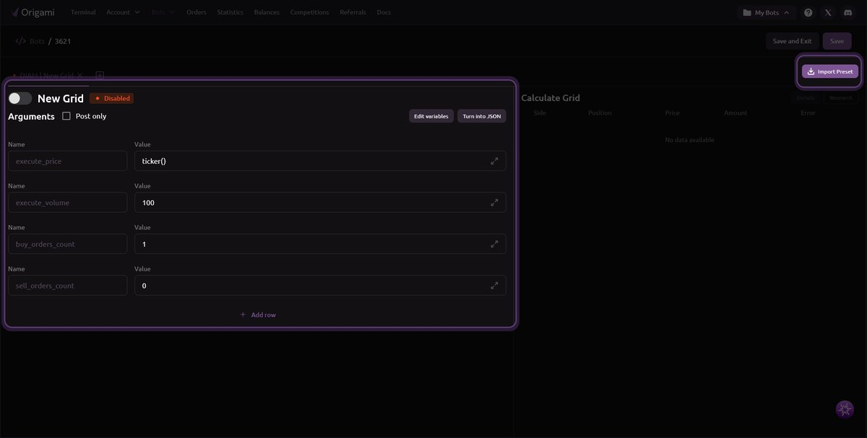Screen dimensions: 867x438
Task: Close the DIAM New Grid tab
Action: (x=79, y=75)
